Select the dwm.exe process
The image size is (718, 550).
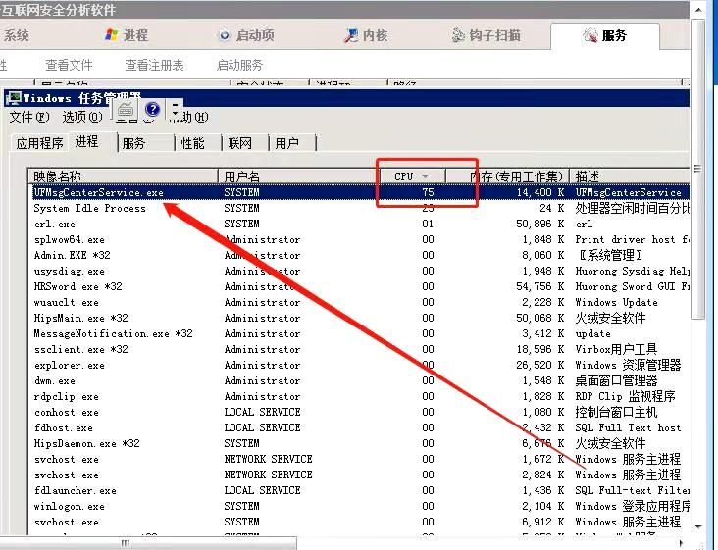(x=359, y=380)
